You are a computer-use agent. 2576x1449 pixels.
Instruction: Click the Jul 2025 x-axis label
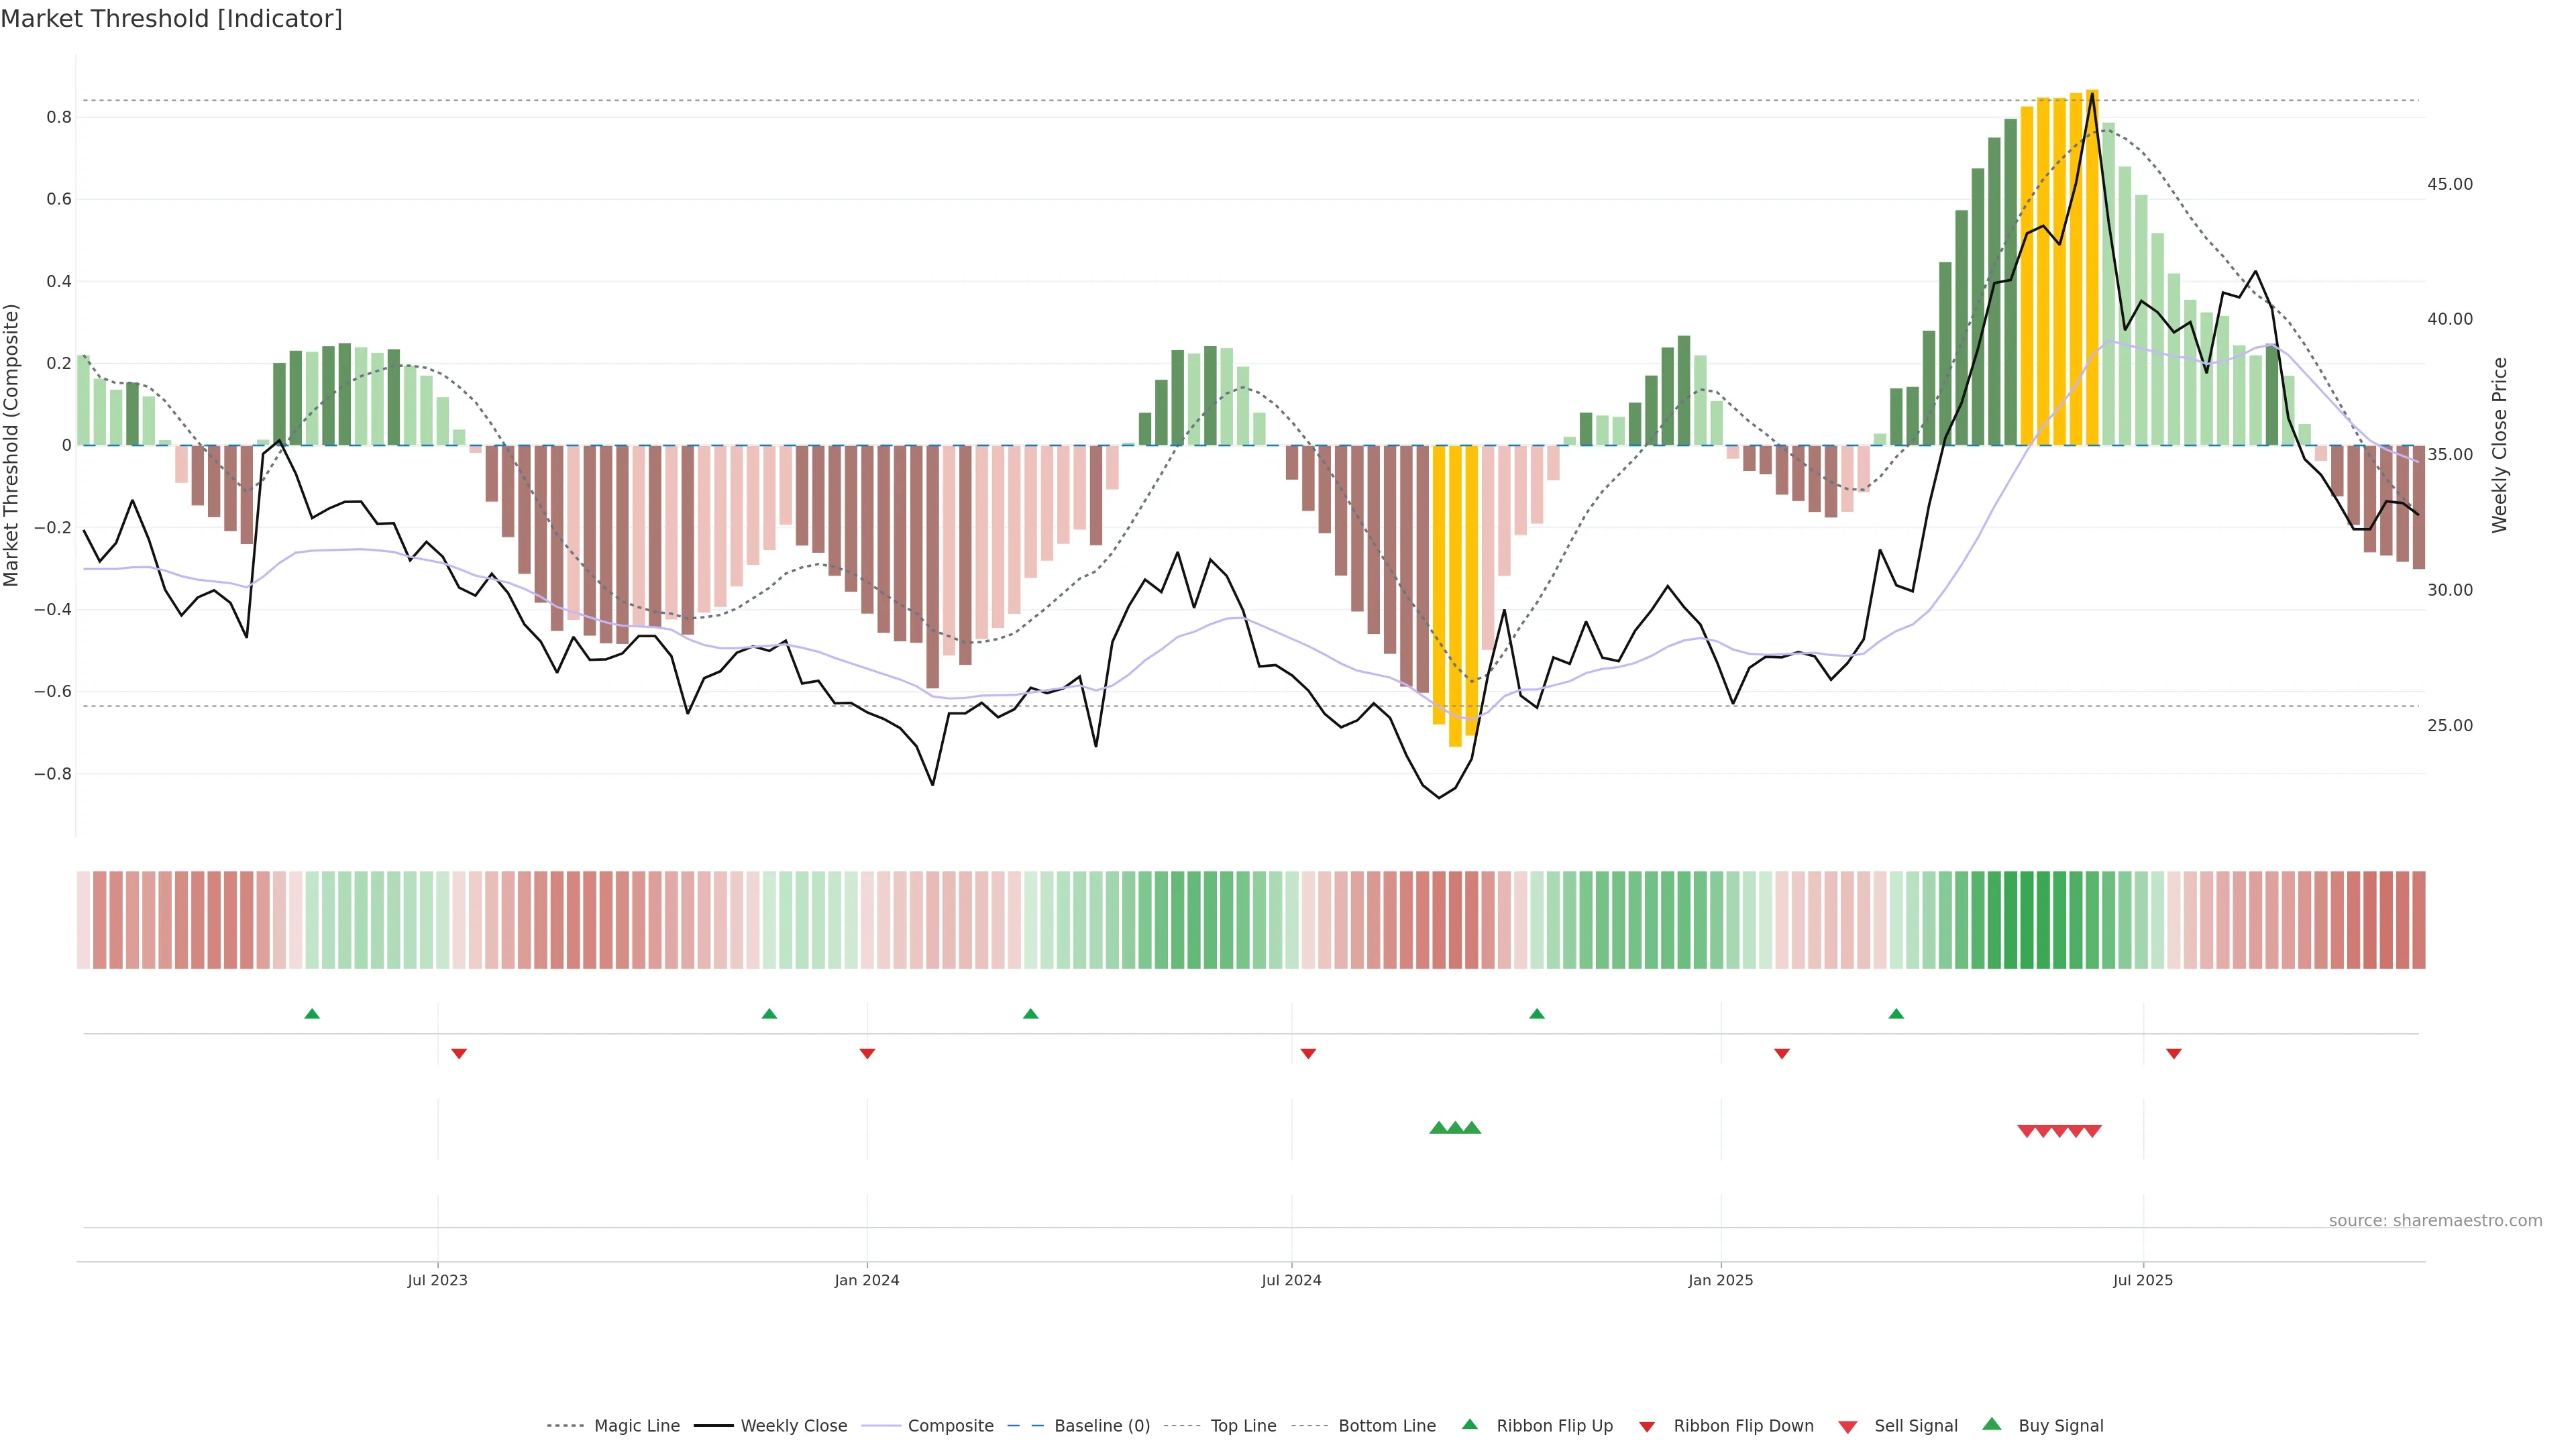coord(2143,1280)
